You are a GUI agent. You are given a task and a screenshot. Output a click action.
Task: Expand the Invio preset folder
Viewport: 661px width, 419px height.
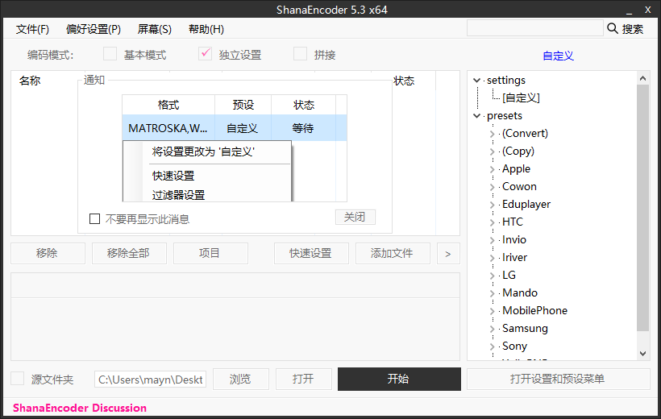(492, 240)
